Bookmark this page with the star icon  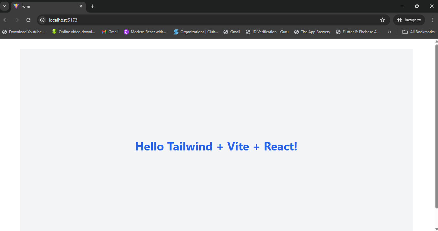pyautogui.click(x=382, y=20)
